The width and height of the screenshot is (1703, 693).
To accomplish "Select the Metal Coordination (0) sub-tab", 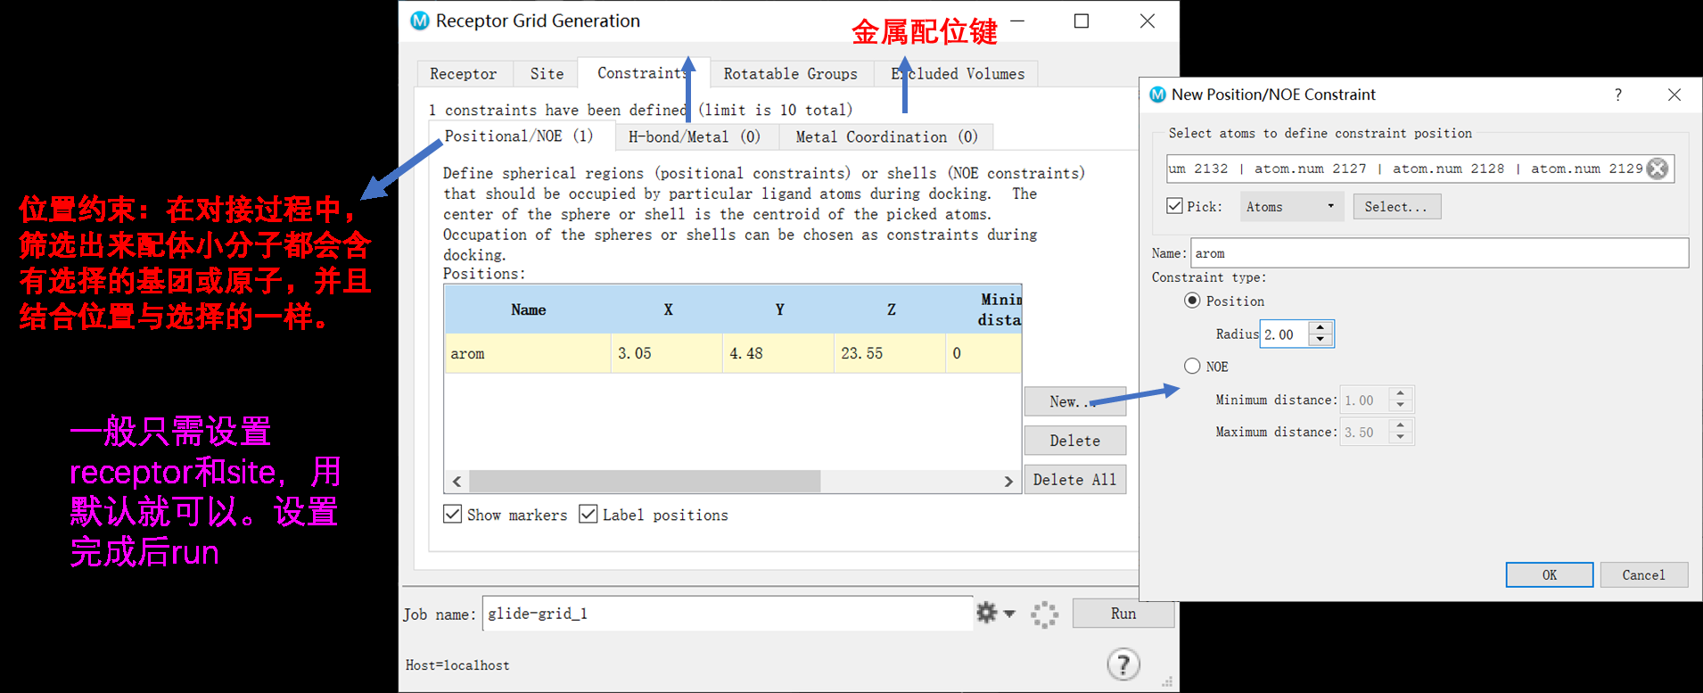I will 887,136.
